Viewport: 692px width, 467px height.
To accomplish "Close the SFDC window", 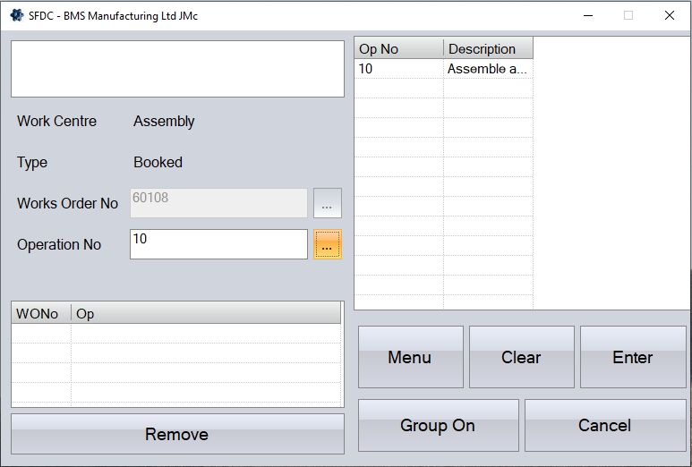I will (669, 15).
